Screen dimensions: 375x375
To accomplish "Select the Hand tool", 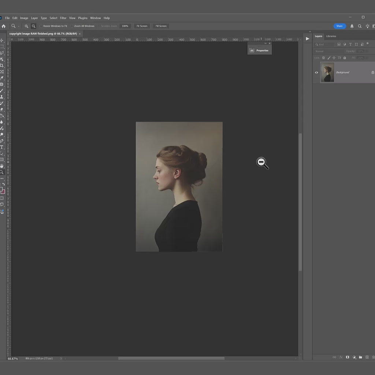I will pos(2,166).
